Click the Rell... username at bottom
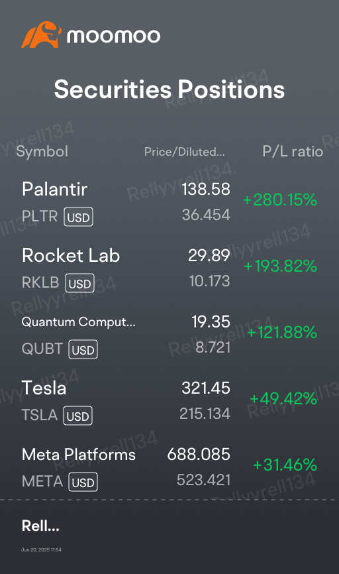 pyautogui.click(x=40, y=526)
